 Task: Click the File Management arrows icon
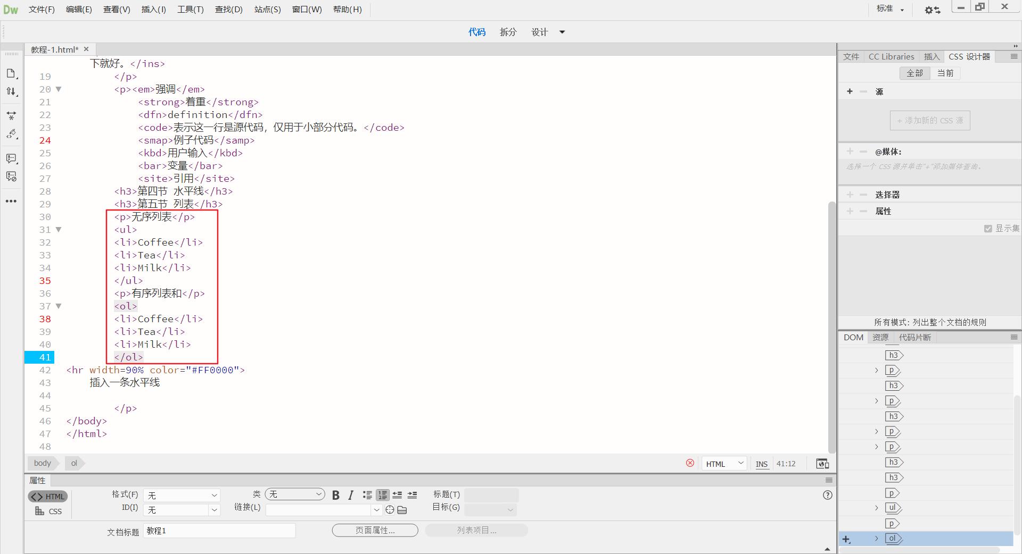(x=11, y=91)
